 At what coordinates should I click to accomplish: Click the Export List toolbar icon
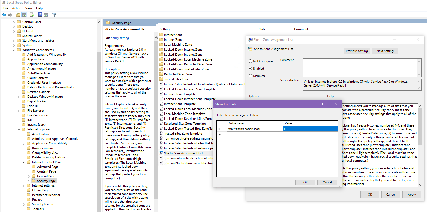tap(32, 15)
